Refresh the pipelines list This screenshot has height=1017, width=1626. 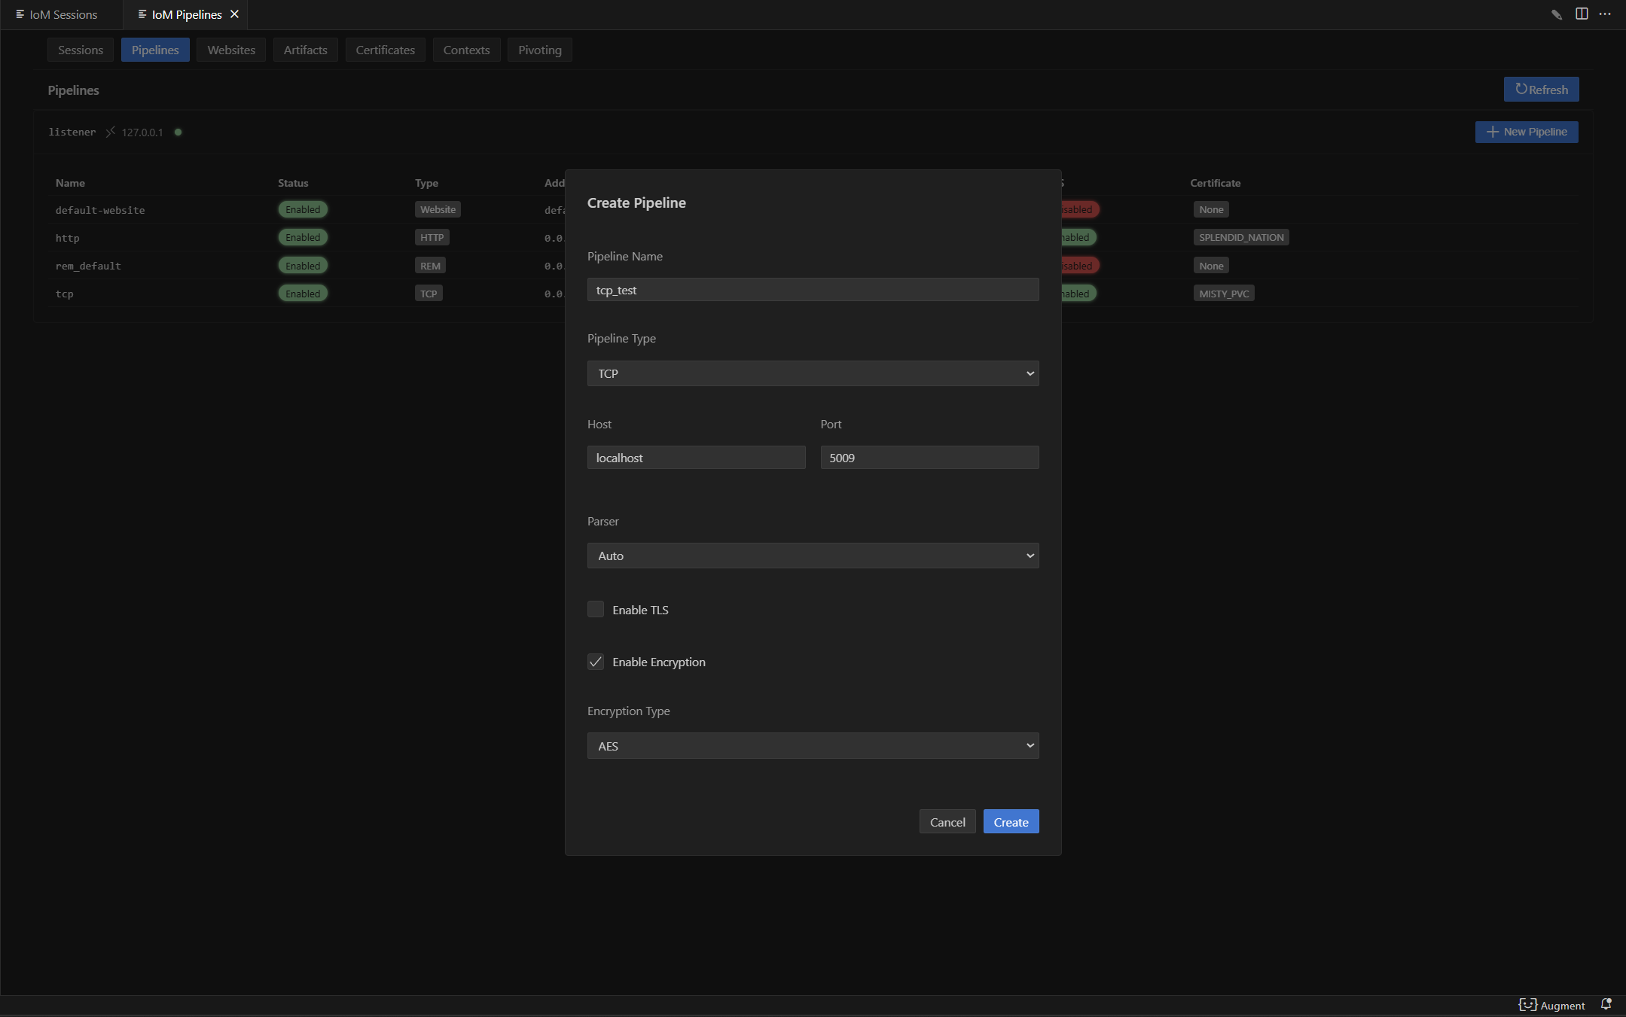1541,89
